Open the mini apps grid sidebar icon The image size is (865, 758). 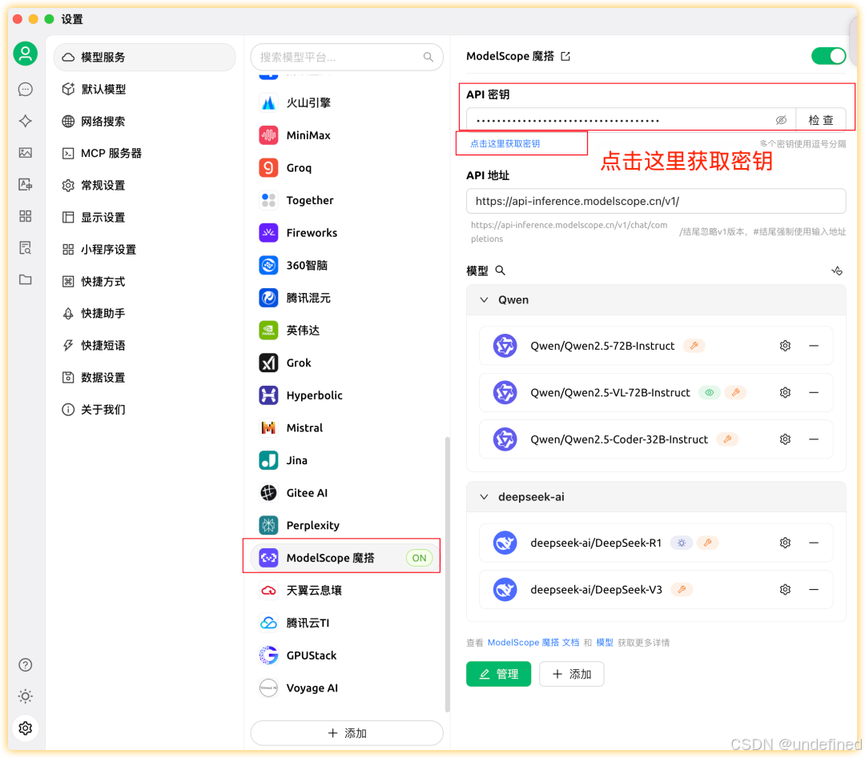click(26, 216)
